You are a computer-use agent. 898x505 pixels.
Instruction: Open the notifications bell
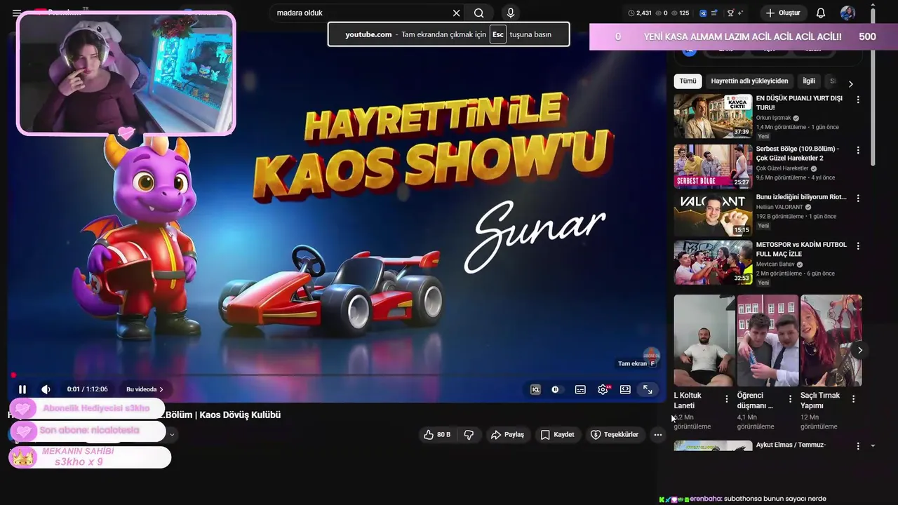(x=820, y=13)
